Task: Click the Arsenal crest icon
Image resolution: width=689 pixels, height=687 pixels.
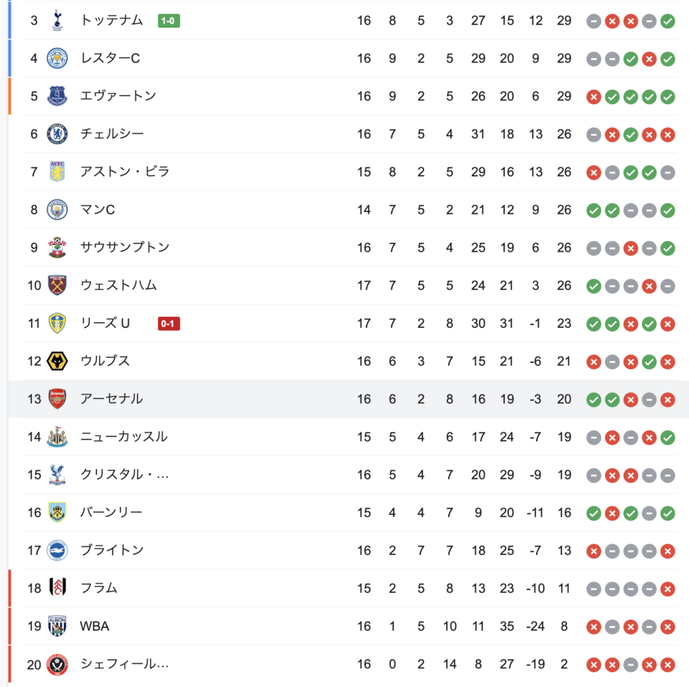Action: (57, 399)
